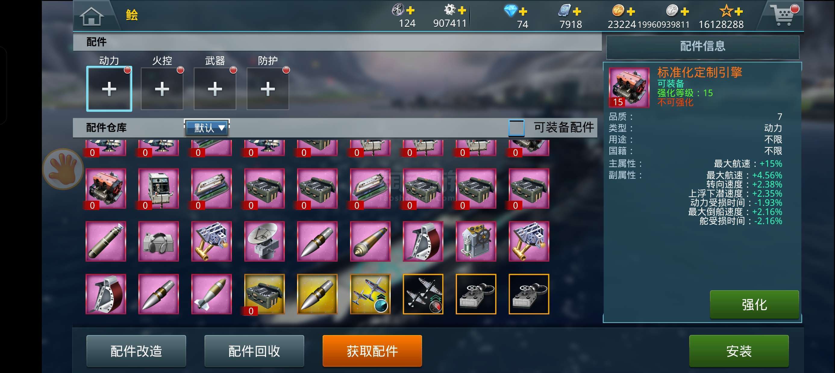Click the orange 获取配件 button
This screenshot has width=835, height=373.
tap(372, 351)
